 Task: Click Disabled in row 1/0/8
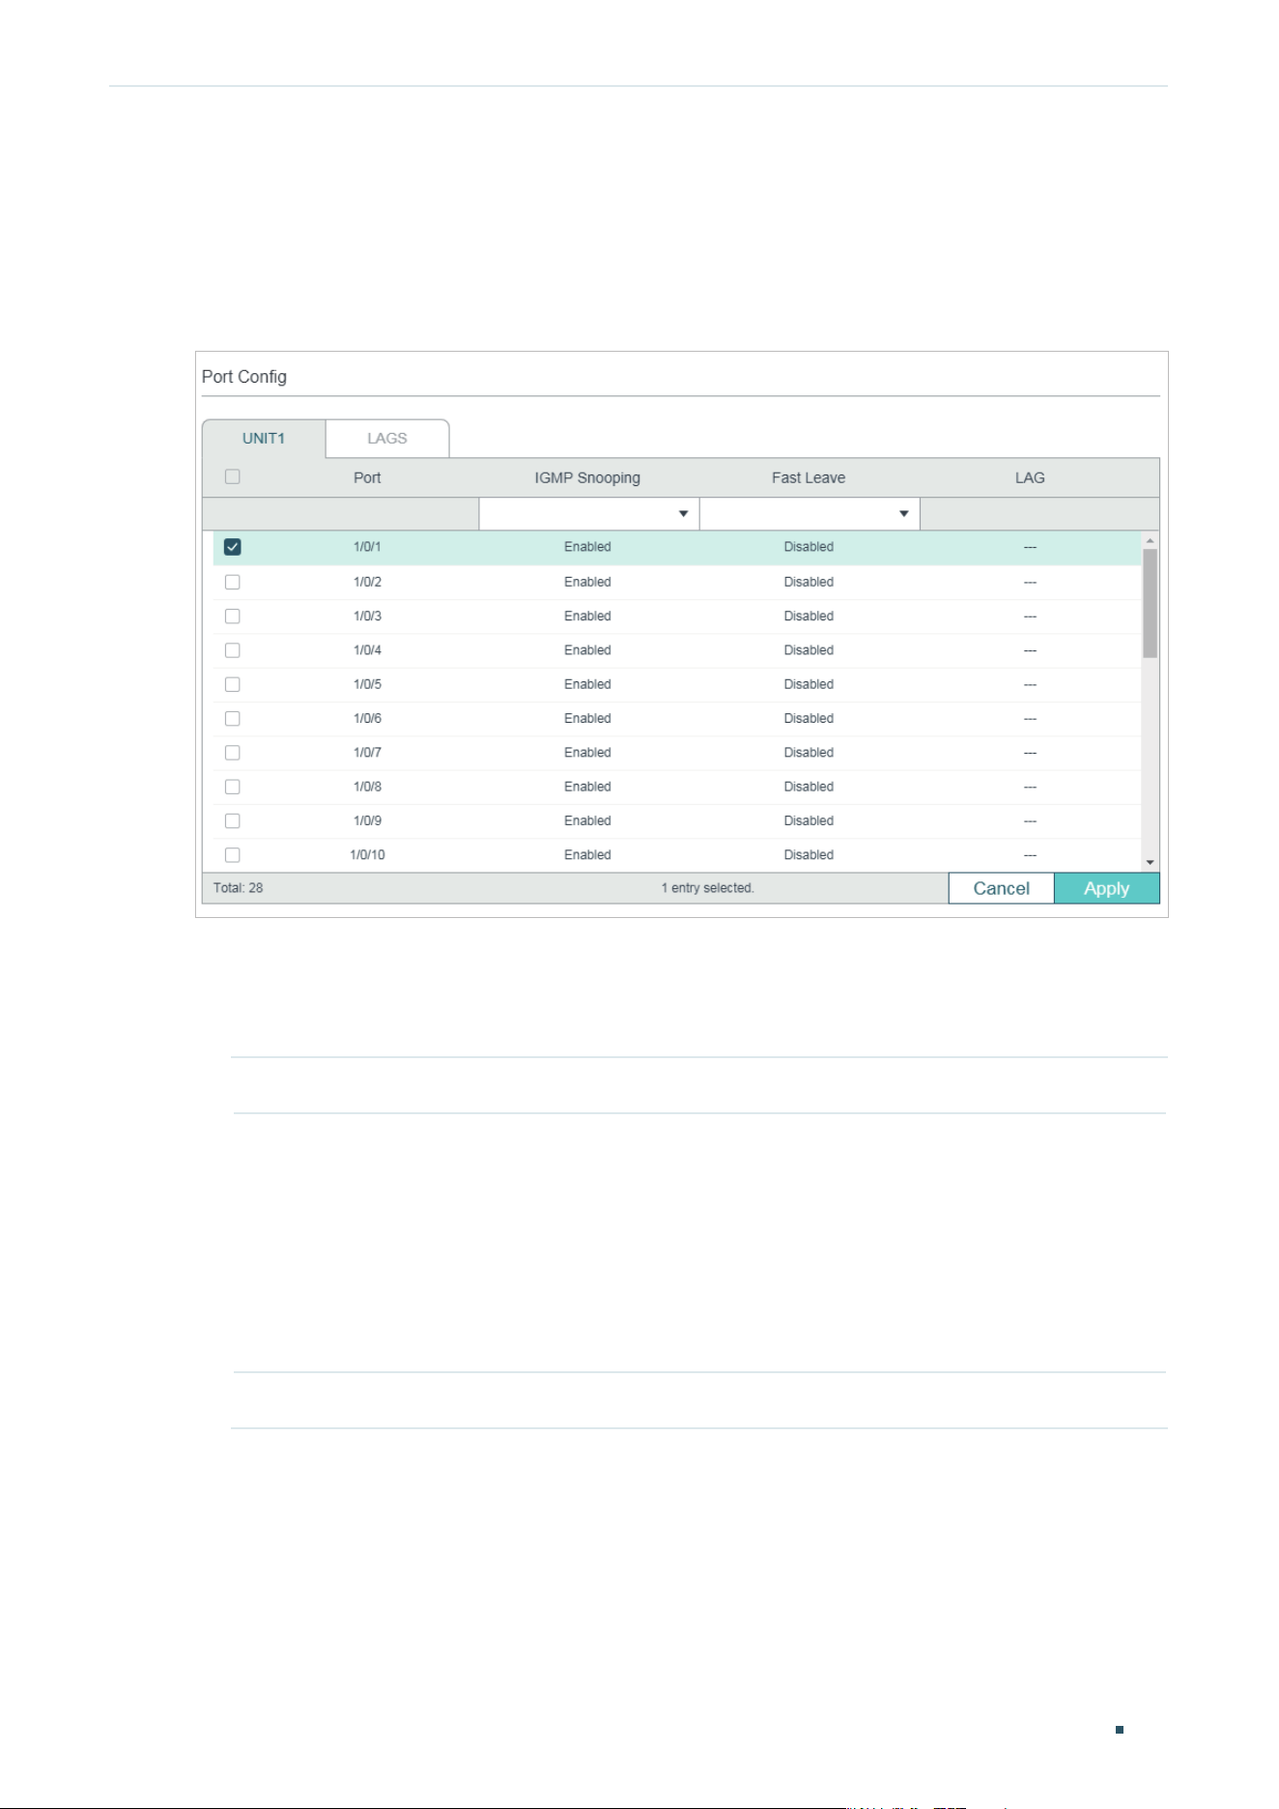pyautogui.click(x=809, y=787)
